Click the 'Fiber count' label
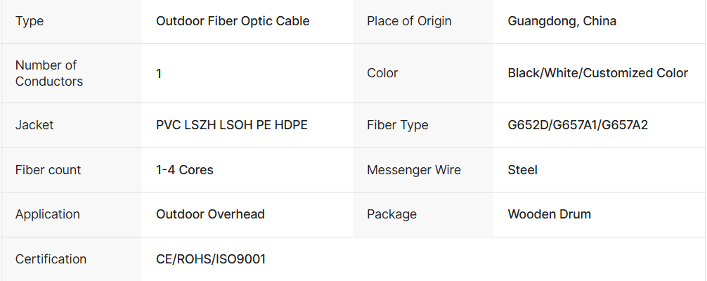This screenshot has height=281, width=707. (x=48, y=170)
